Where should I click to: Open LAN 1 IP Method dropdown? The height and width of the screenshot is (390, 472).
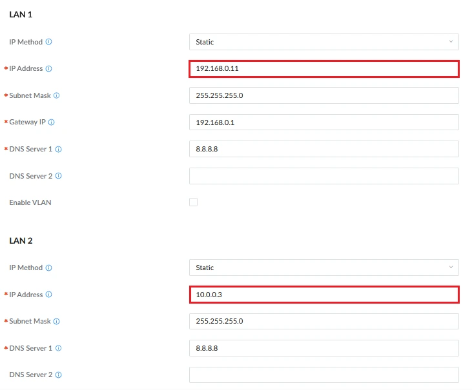[324, 42]
